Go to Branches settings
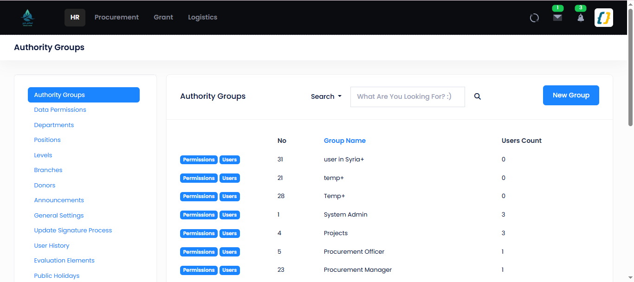The image size is (634, 282). pos(48,170)
